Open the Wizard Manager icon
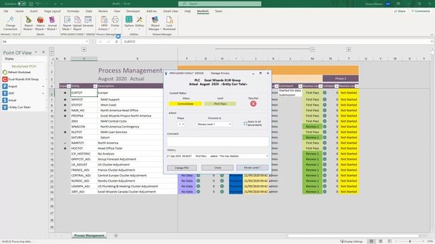 click(x=155, y=20)
